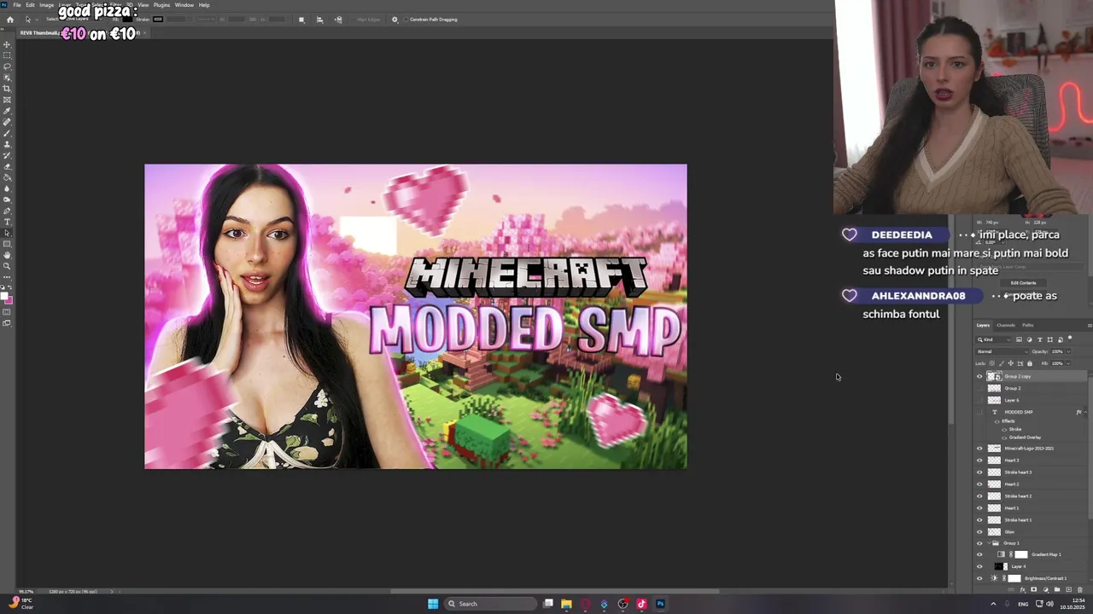Show the MODDED SMP text layer
The image size is (1093, 614).
pos(979,412)
